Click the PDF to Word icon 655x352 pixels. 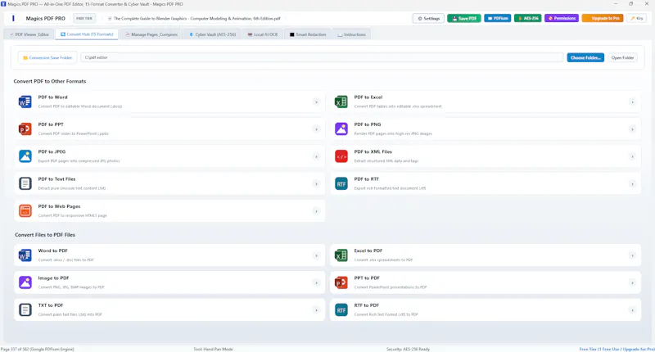[x=25, y=102]
